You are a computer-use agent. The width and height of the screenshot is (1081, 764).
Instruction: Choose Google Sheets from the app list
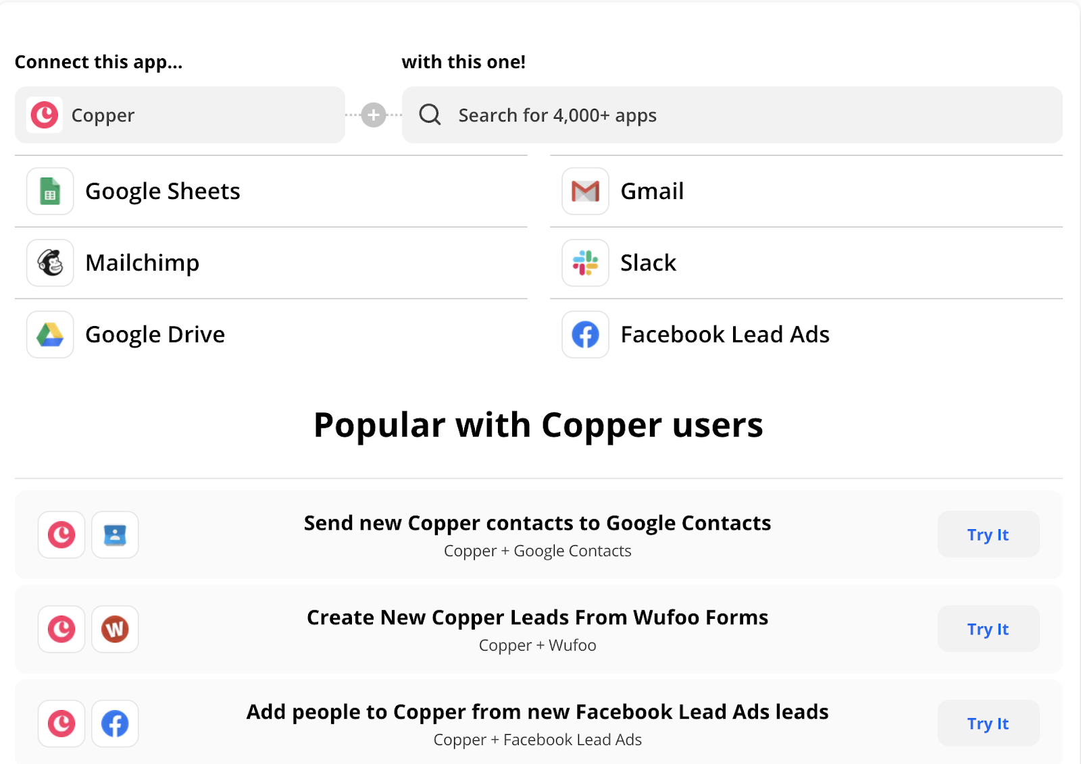tap(271, 191)
